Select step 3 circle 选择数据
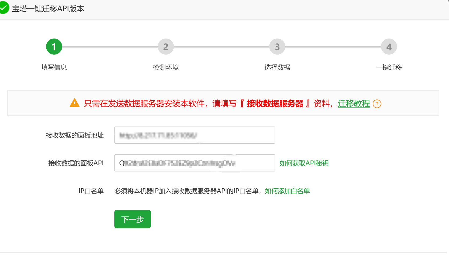This screenshot has height=260, width=449. coord(277,47)
